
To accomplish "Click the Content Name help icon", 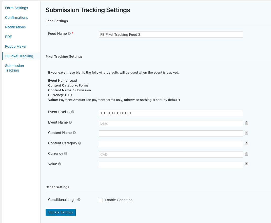I will (74, 133).
